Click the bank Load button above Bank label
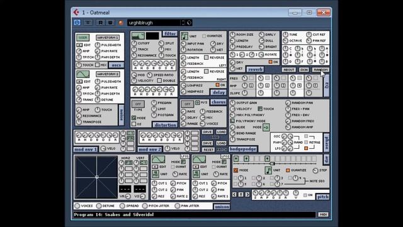This screenshot has height=227, width=403. pyautogui.click(x=221, y=132)
